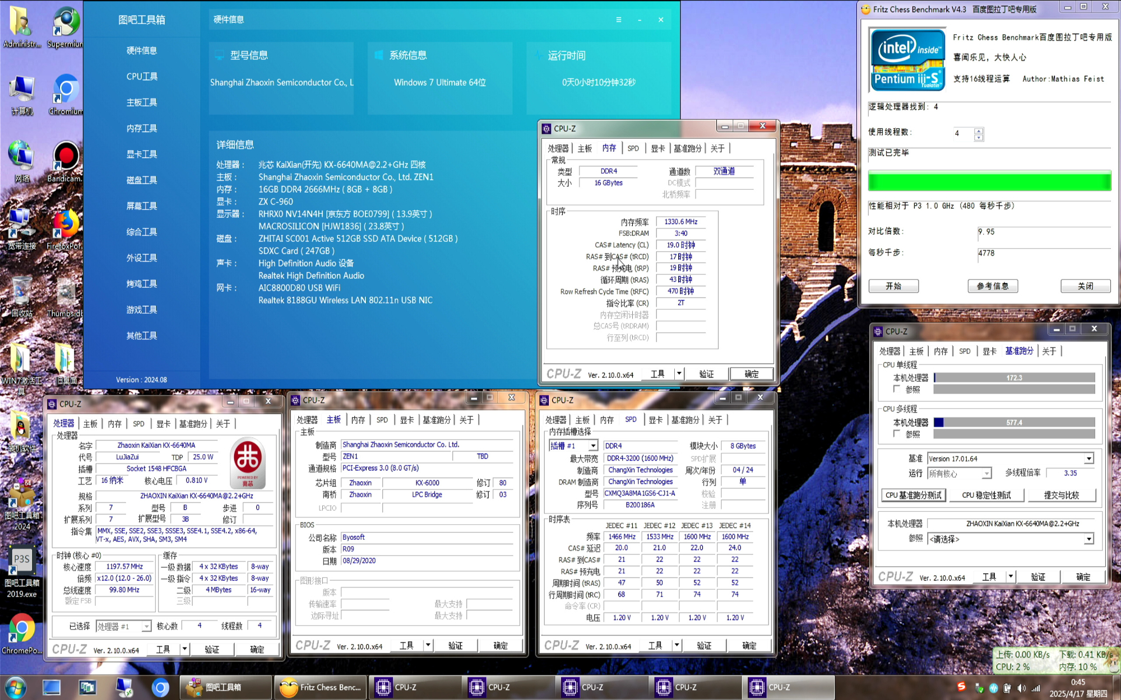1121x700 pixels.
Task: Click 验证 button in CPU-Z memory window
Action: 706,374
